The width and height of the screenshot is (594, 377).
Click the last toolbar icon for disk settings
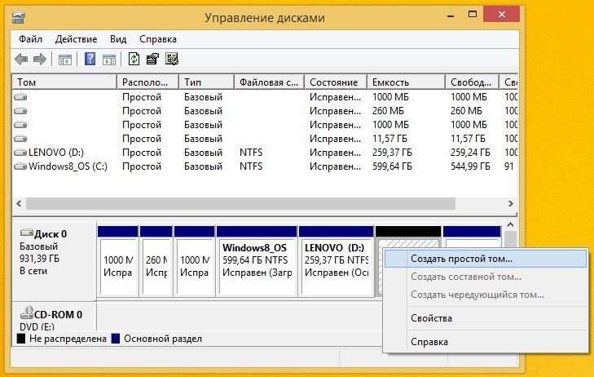tap(172, 59)
